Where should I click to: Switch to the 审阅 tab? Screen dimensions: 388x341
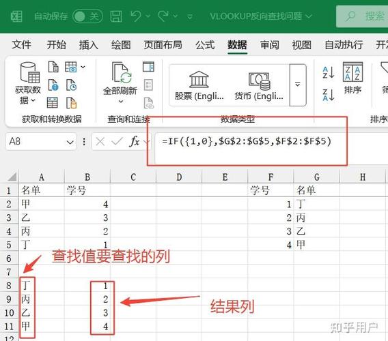[270, 45]
